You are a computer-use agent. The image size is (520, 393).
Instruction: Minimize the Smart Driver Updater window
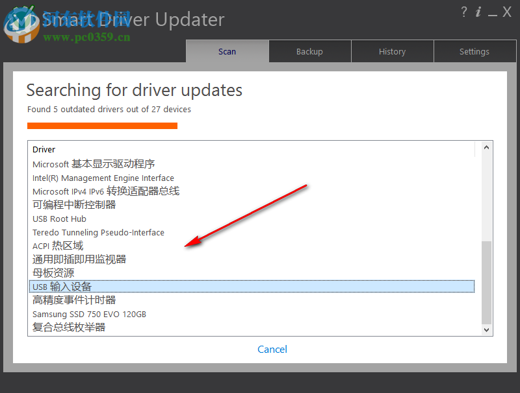pyautogui.click(x=493, y=12)
